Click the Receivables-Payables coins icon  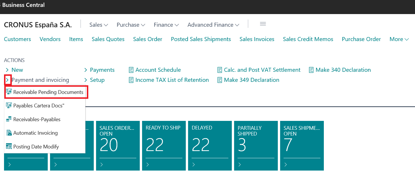click(9, 119)
